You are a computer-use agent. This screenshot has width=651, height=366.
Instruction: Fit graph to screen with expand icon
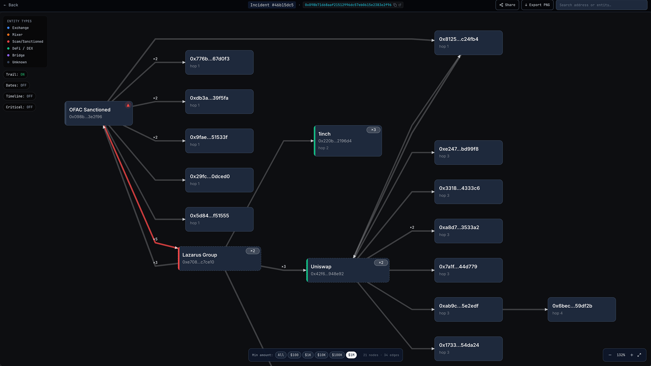pyautogui.click(x=639, y=355)
